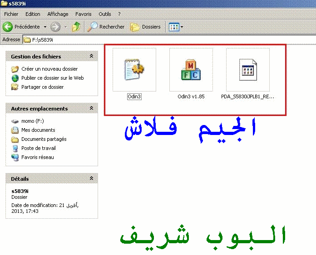The image size is (316, 255).
Task: Select the Odin3 settings file icon
Action: pyautogui.click(x=134, y=70)
